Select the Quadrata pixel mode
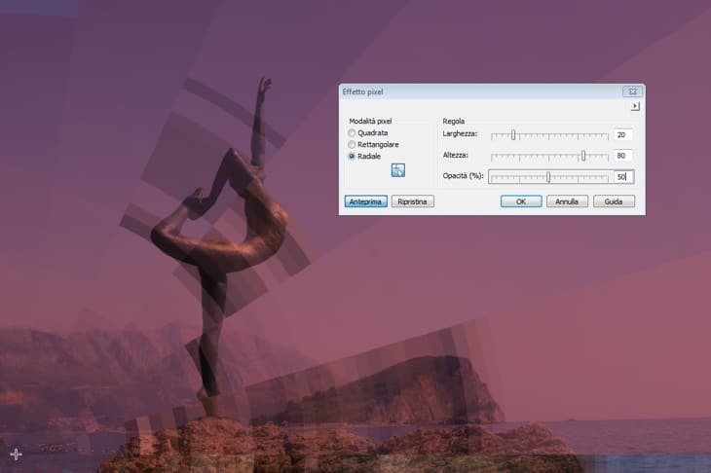 tap(352, 132)
